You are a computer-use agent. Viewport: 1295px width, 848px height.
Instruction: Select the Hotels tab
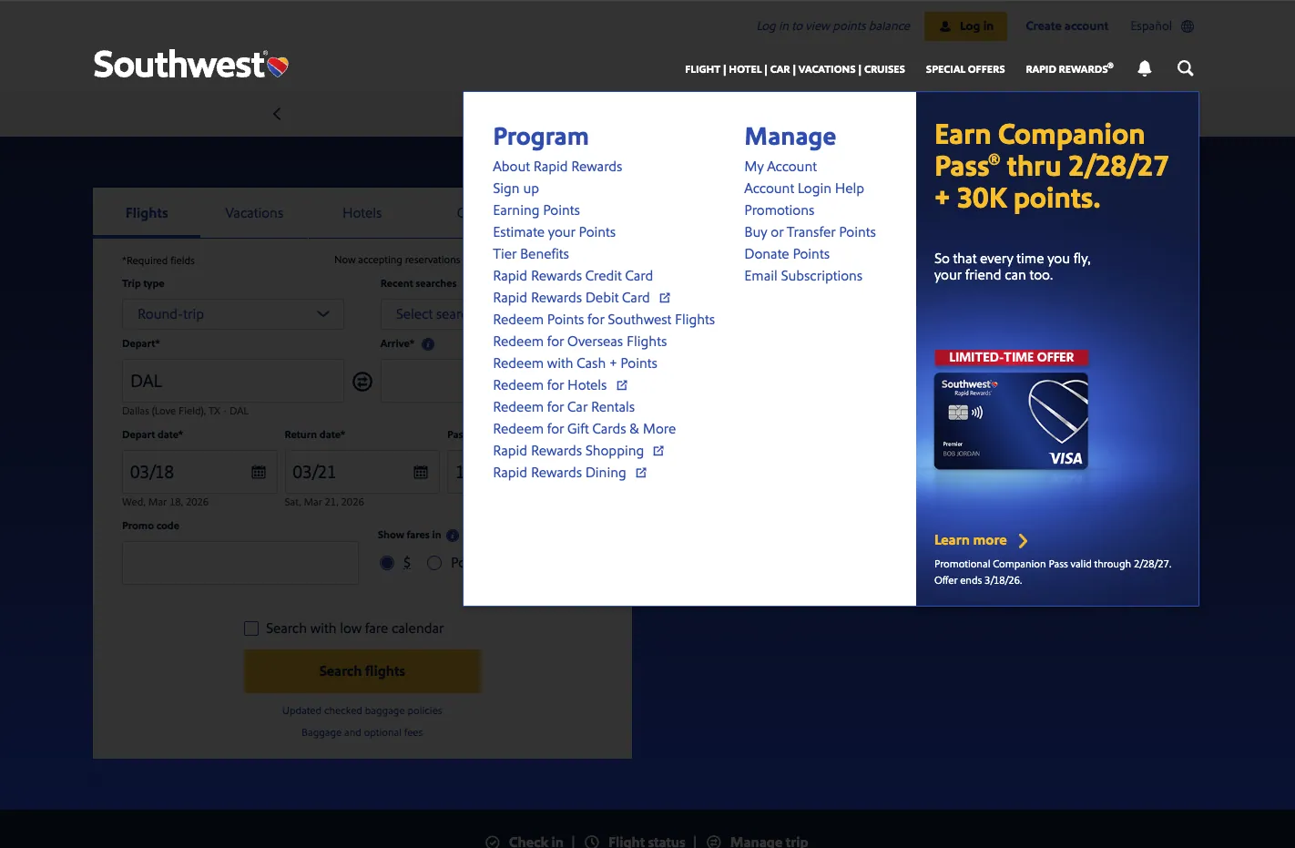362,213
